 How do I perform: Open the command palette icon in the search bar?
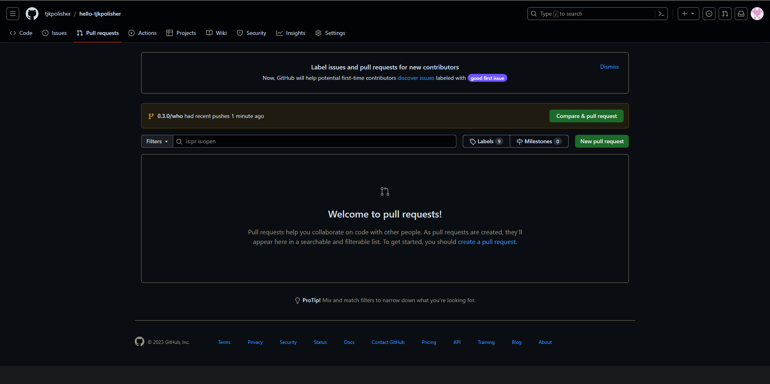pos(661,13)
